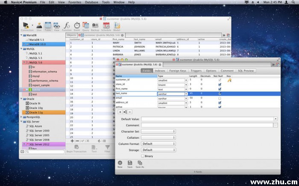299x186 pixels.
Task: Open the Event scheduler icon
Action: click(x=77, y=26)
